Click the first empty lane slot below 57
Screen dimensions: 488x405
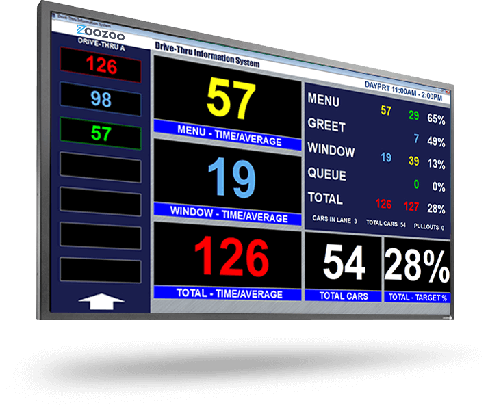pyautogui.click(x=101, y=168)
